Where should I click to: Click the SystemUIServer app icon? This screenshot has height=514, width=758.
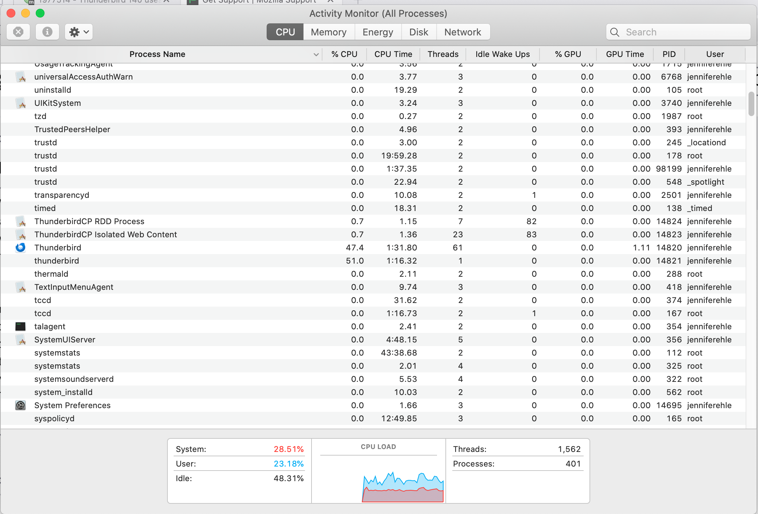[21, 340]
